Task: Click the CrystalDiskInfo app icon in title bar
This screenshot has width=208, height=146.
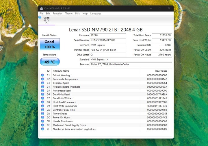Action: pos(42,8)
